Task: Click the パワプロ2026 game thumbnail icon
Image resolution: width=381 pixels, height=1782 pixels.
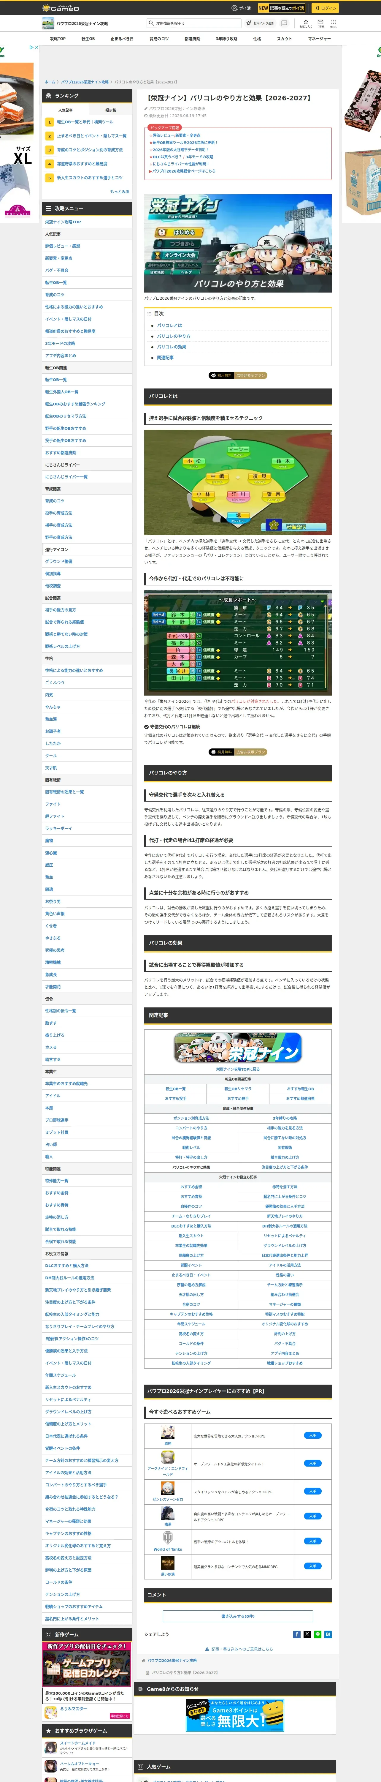Action: pos(48,23)
